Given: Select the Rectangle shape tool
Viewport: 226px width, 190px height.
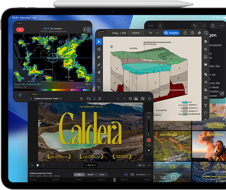Looking at the screenshot, I should click(99, 80).
